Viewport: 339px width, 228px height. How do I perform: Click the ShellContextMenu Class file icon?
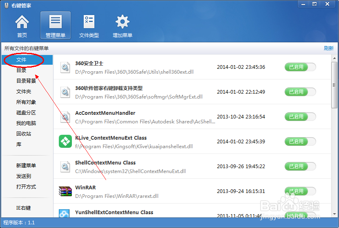coord(65,167)
